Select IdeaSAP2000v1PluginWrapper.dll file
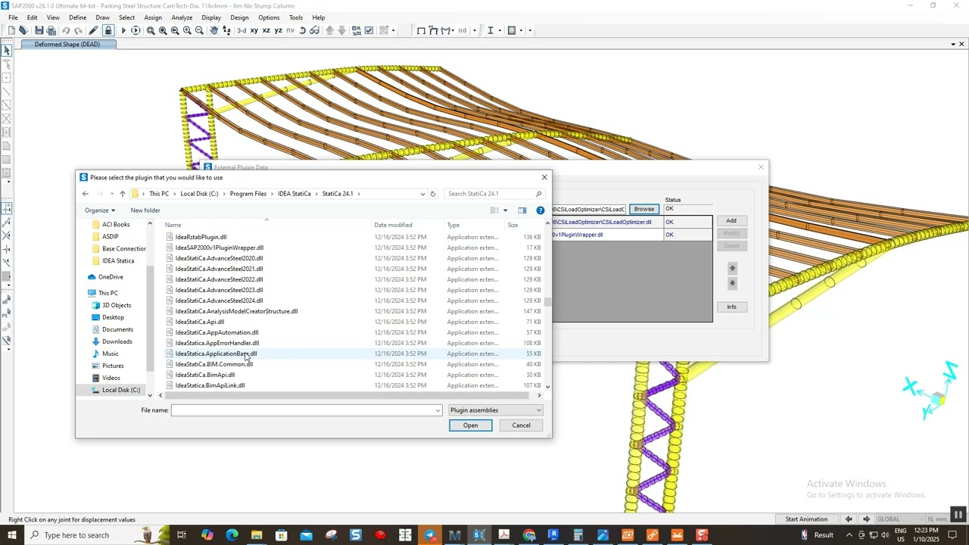The width and height of the screenshot is (969, 545). tap(219, 248)
